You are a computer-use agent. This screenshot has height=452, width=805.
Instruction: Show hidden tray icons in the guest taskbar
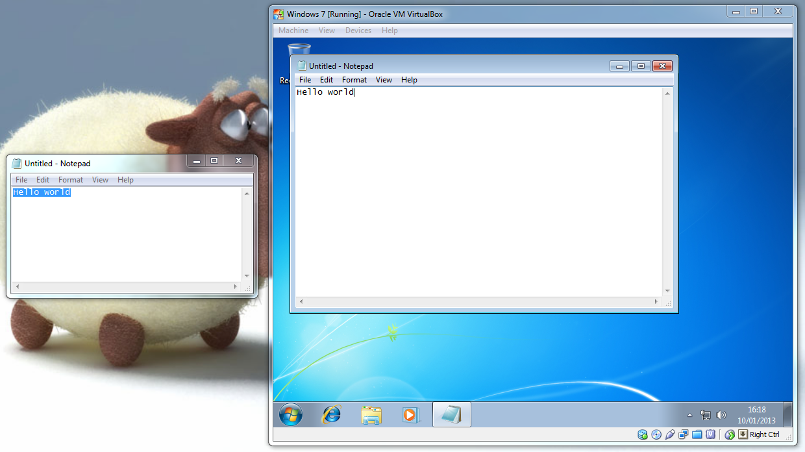tap(689, 415)
